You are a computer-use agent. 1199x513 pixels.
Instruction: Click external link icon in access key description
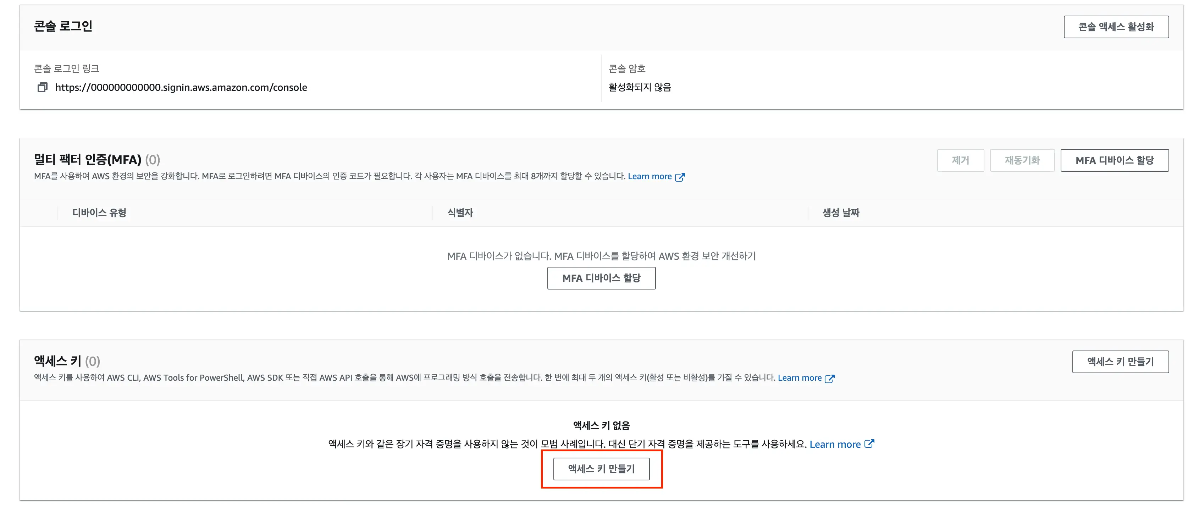pyautogui.click(x=829, y=379)
